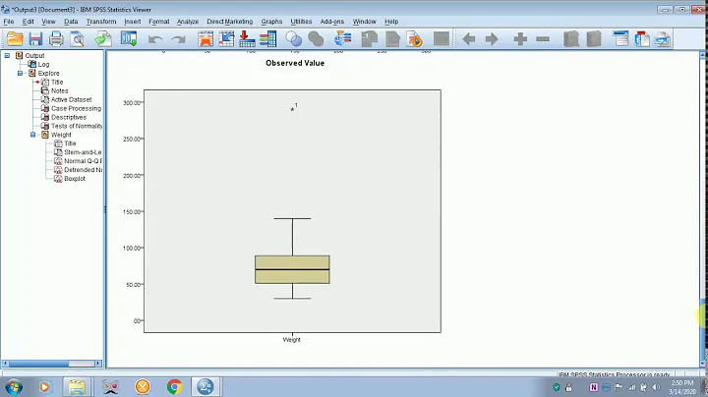Select Normal Q-Q Plot in outline
Image resolution: width=708 pixels, height=397 pixels.
point(83,161)
